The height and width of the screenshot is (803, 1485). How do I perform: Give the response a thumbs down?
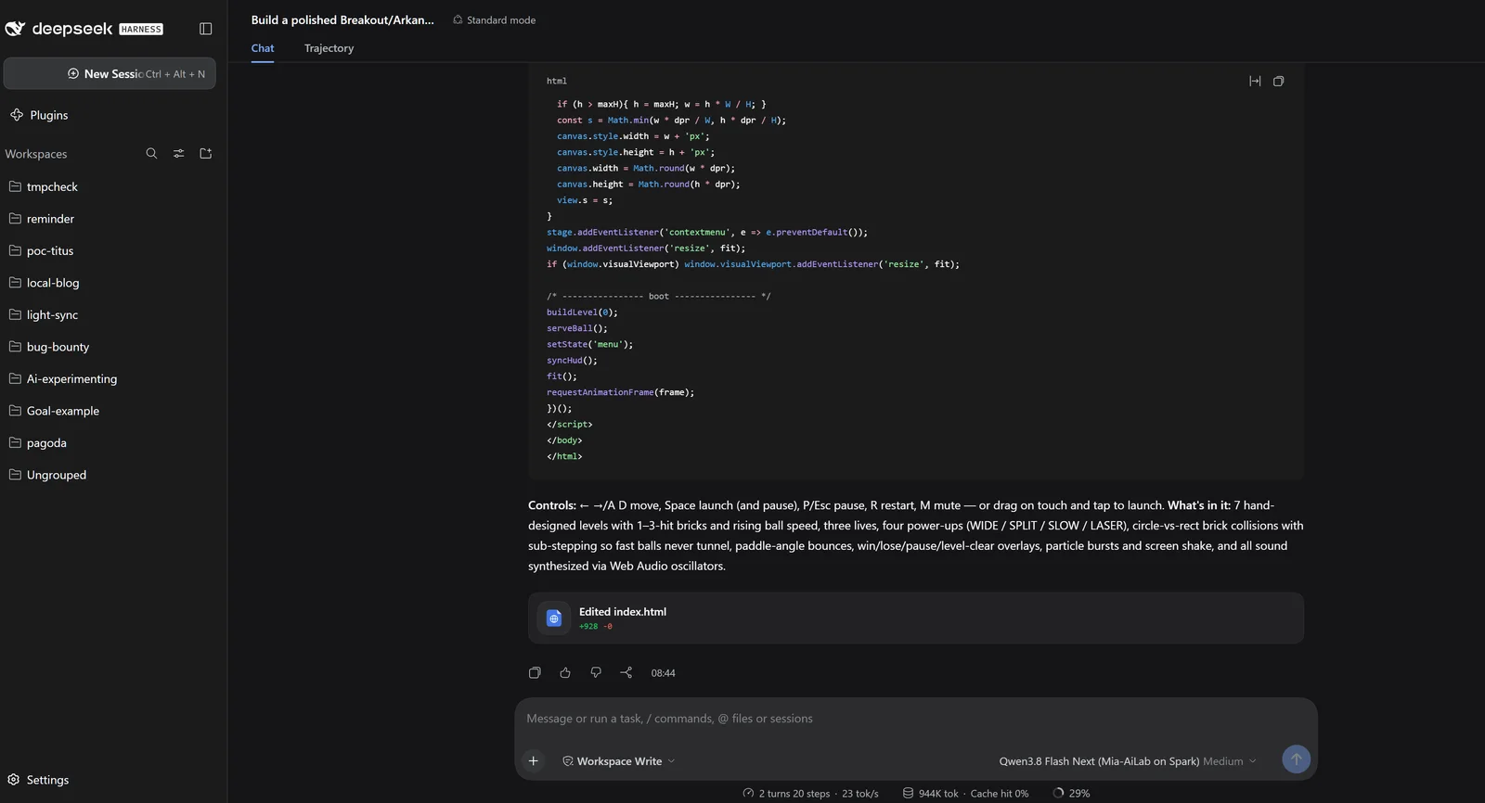pyautogui.click(x=596, y=673)
